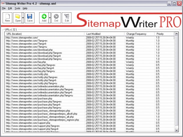The image size is (183, 137).
Task: Open the File menu
Action: [x=4, y=8]
